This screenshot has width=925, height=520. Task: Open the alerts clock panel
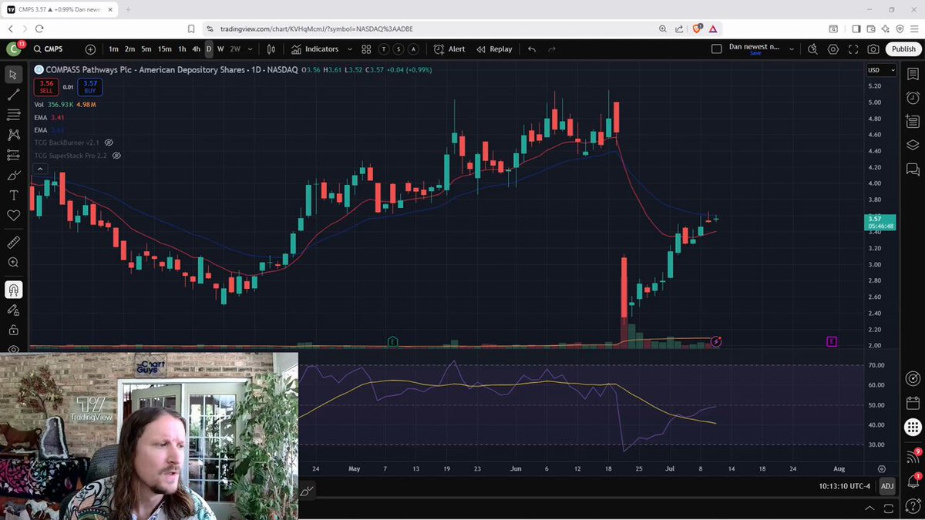[x=913, y=98]
